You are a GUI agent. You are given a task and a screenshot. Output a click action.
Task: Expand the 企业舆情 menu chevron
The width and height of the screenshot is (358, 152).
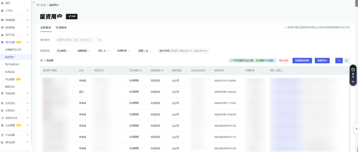28,125
